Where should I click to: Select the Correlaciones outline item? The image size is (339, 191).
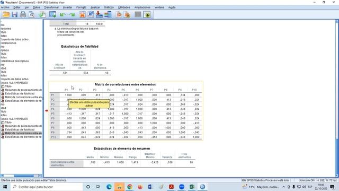point(8,43)
